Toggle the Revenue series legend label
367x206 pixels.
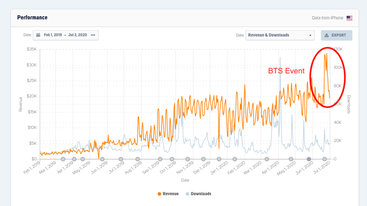tap(171, 194)
